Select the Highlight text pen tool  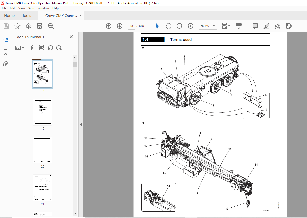tap(267, 26)
